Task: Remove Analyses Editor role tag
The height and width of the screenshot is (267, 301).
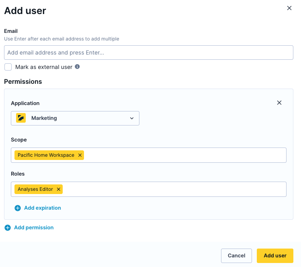Action: click(59, 189)
